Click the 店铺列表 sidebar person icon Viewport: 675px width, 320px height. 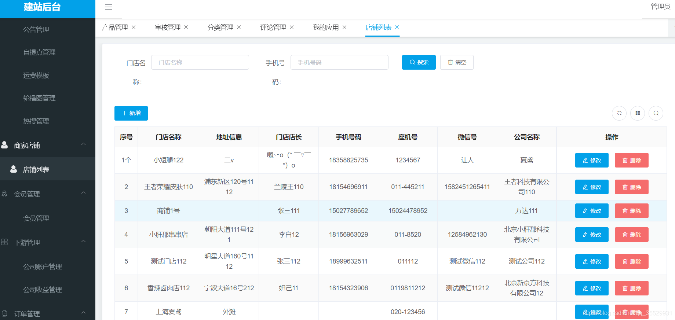[x=14, y=169]
